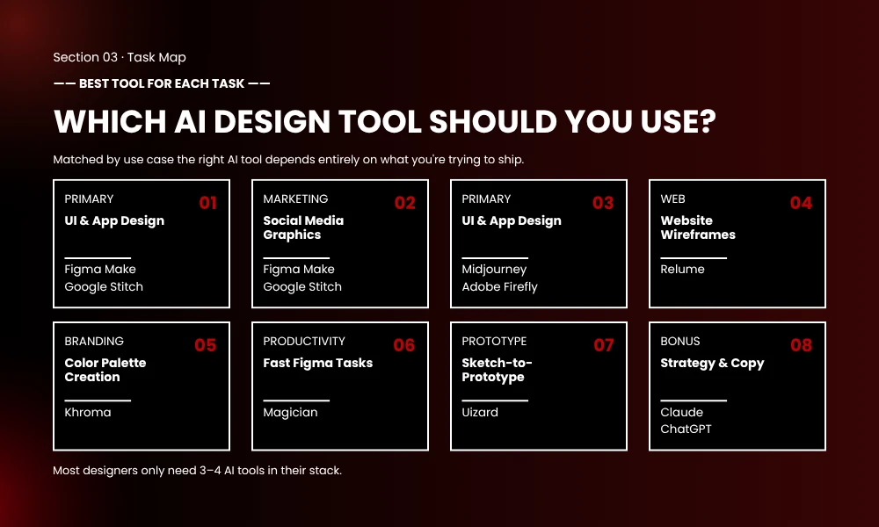
Task: Click 'Figma Make' in card 01
Action: tap(100, 270)
